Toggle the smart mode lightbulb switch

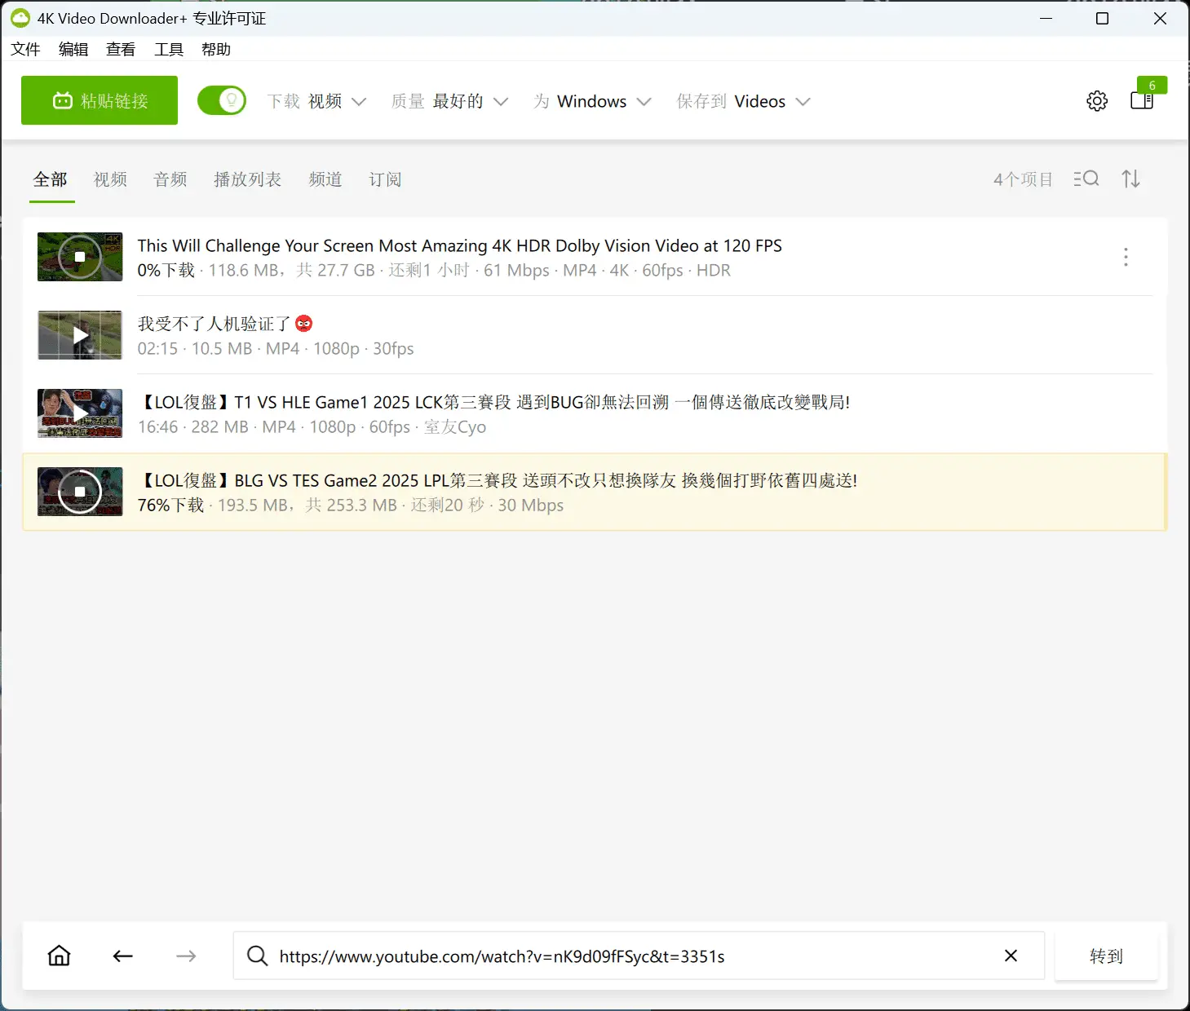click(x=222, y=100)
